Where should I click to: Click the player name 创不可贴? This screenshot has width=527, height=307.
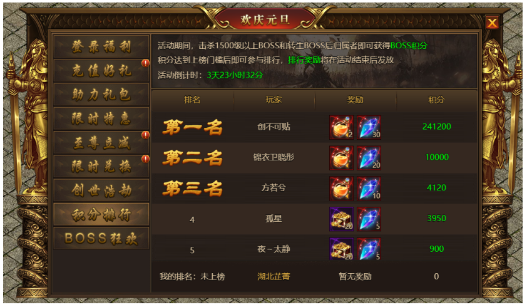[x=274, y=127]
